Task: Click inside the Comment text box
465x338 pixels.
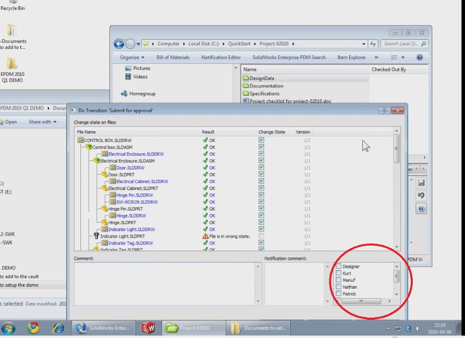Action: pos(165,284)
